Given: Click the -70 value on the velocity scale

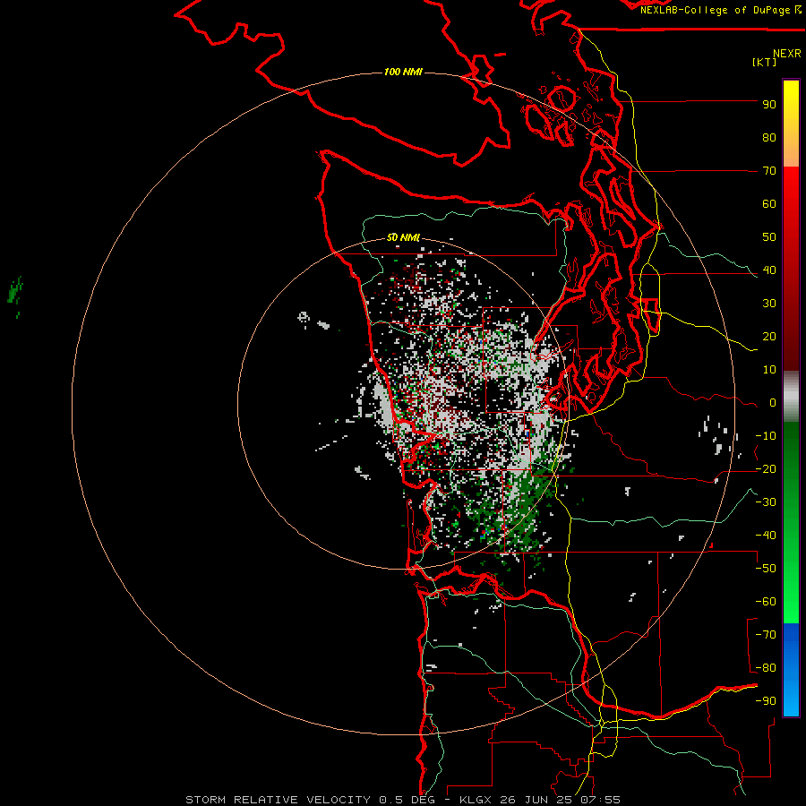Looking at the screenshot, I should (x=766, y=635).
